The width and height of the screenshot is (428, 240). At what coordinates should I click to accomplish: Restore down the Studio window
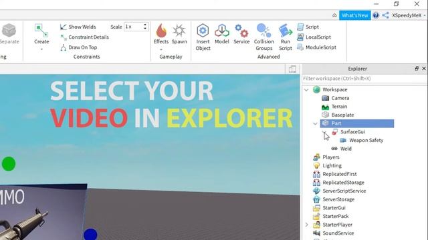397,4
